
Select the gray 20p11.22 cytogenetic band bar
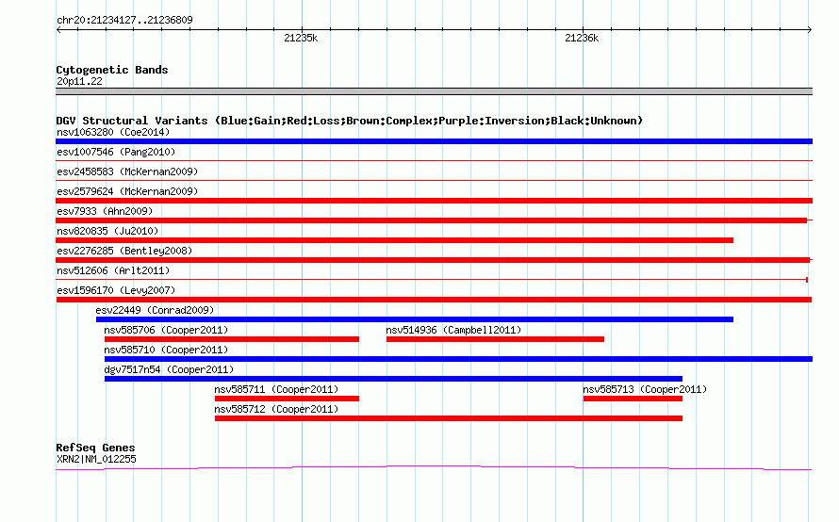pos(434,91)
